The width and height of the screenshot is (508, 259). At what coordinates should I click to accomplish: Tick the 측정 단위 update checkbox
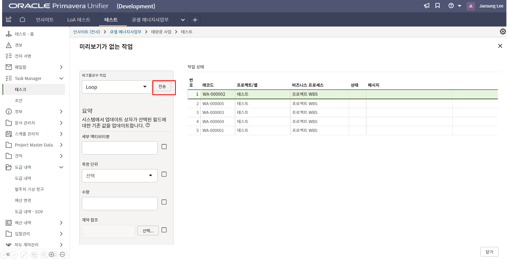coord(164,174)
